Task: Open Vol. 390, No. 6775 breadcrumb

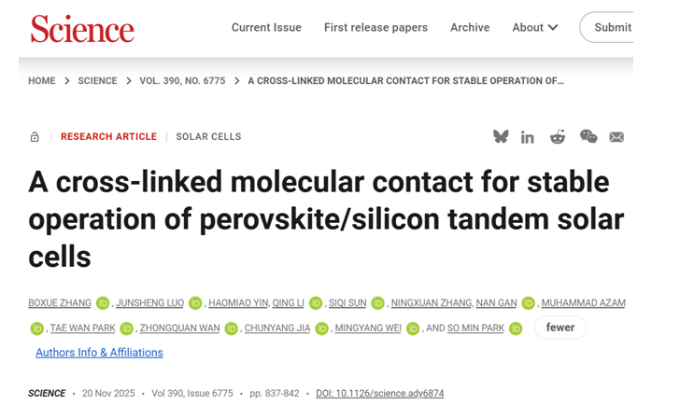Action: click(182, 81)
